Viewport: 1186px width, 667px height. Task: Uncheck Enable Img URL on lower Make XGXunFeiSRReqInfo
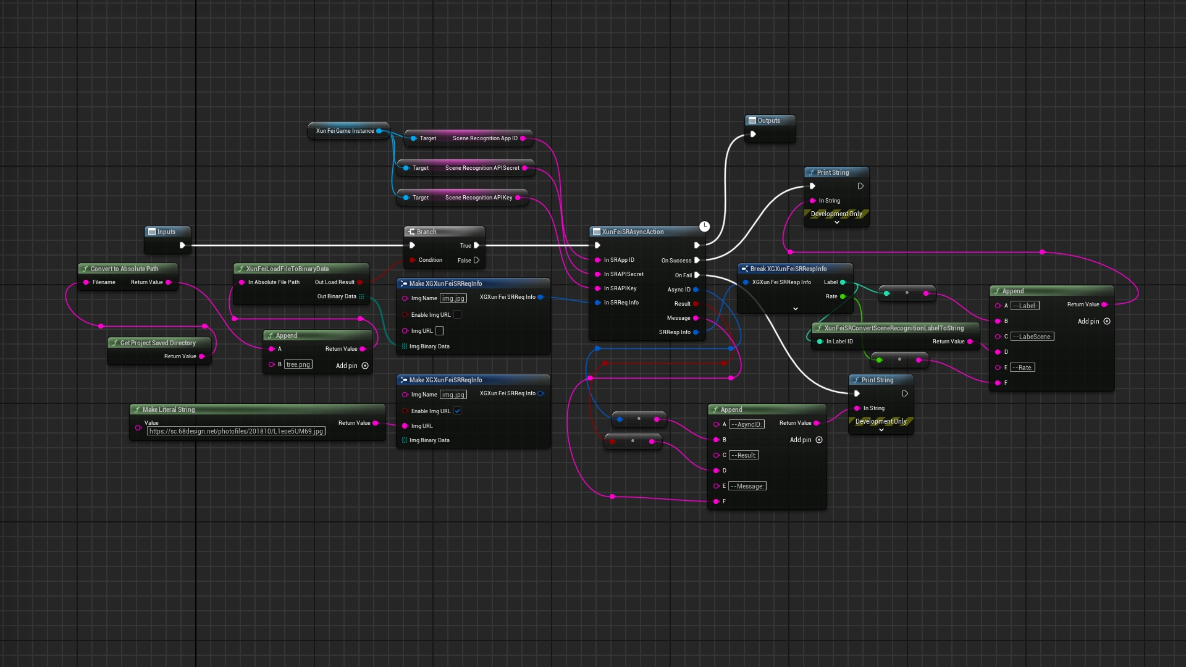point(457,411)
